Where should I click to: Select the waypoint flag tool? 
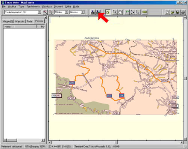(x=127, y=12)
